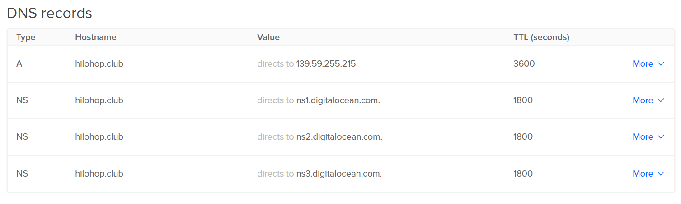Click chevron arrow beside More on A record

[661, 64]
